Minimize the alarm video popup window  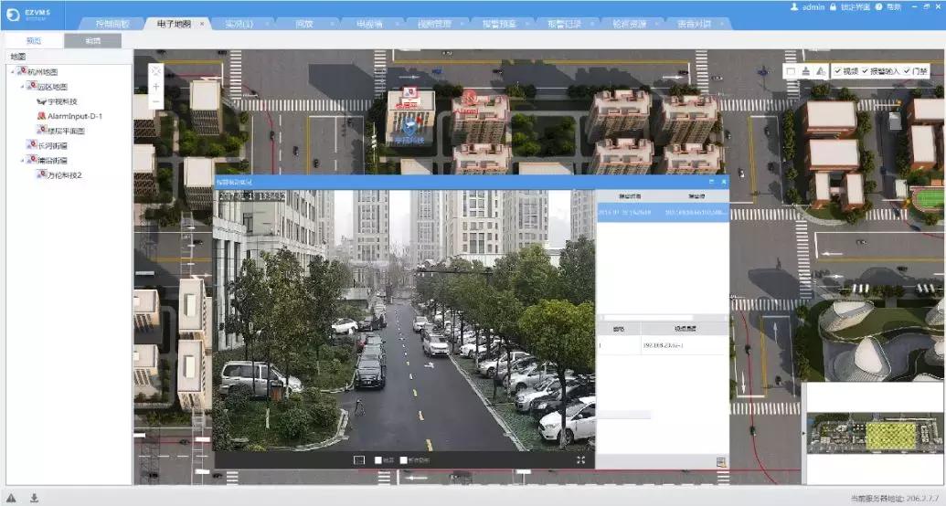point(711,182)
